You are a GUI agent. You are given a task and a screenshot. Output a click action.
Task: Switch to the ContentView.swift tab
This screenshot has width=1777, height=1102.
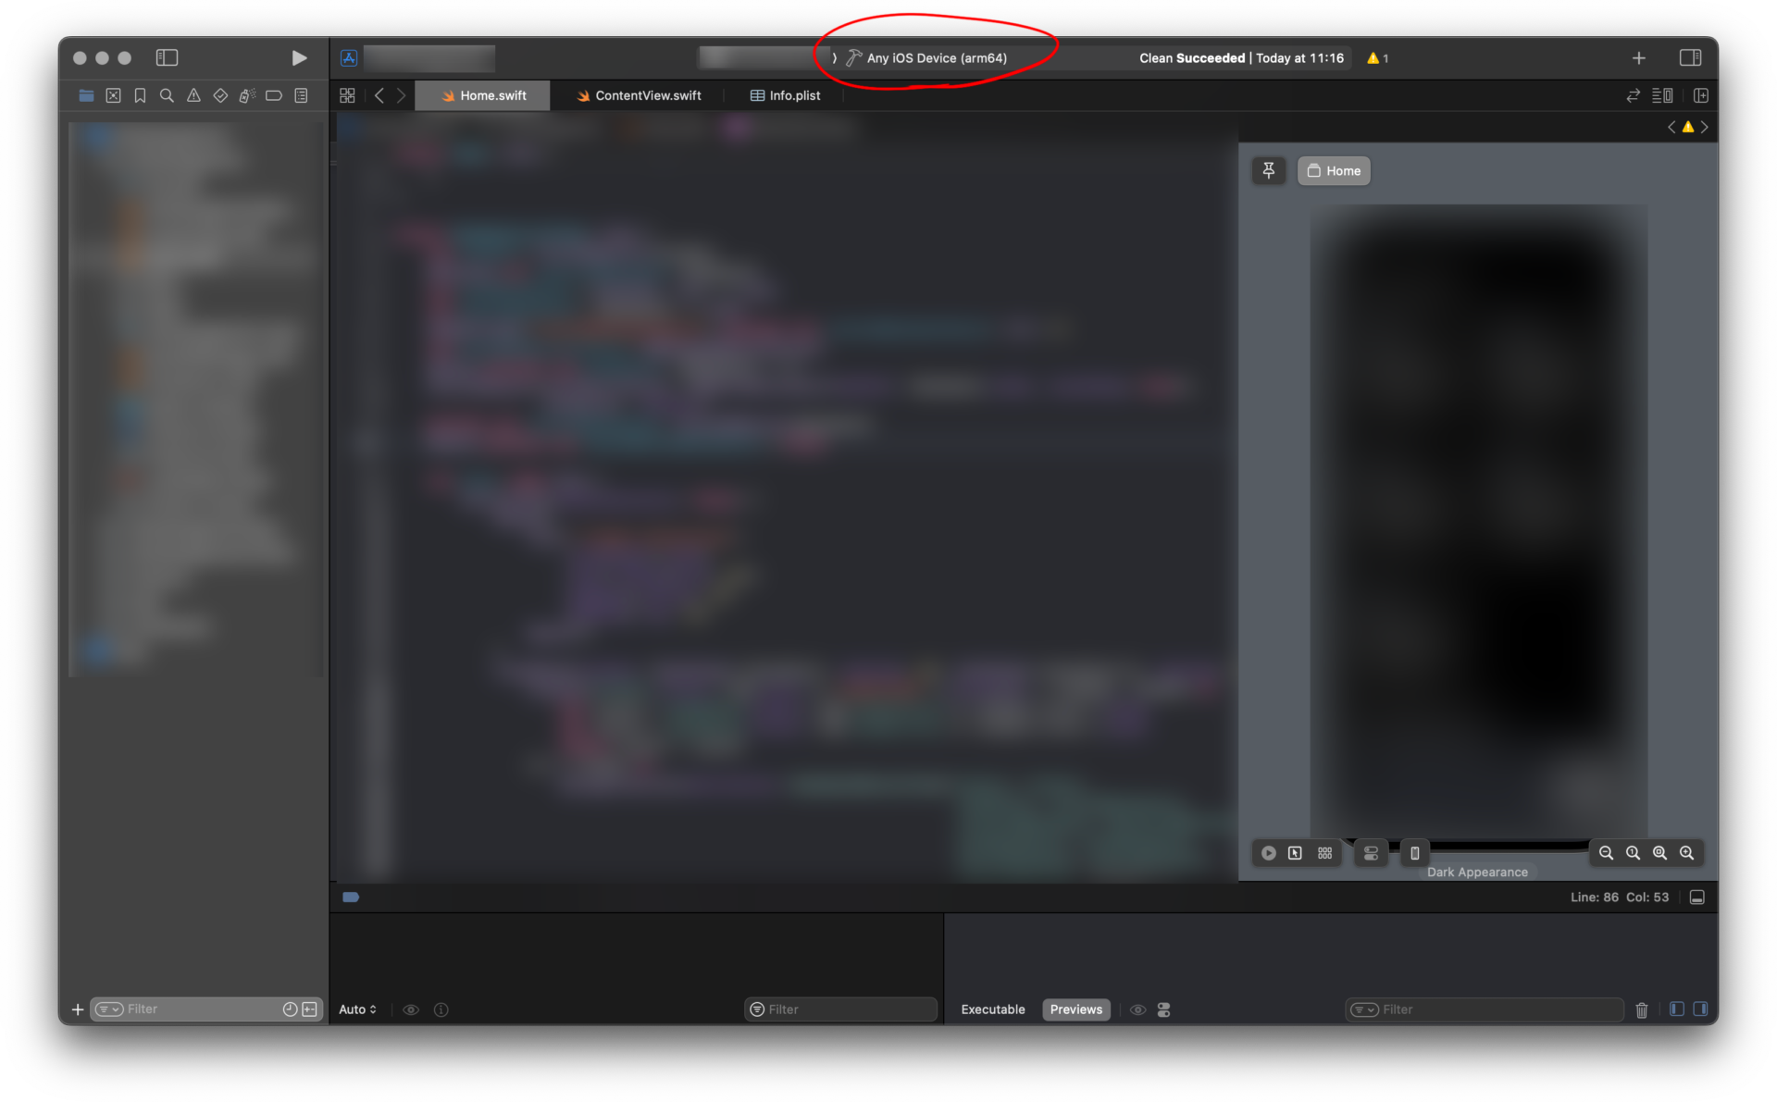click(x=639, y=95)
